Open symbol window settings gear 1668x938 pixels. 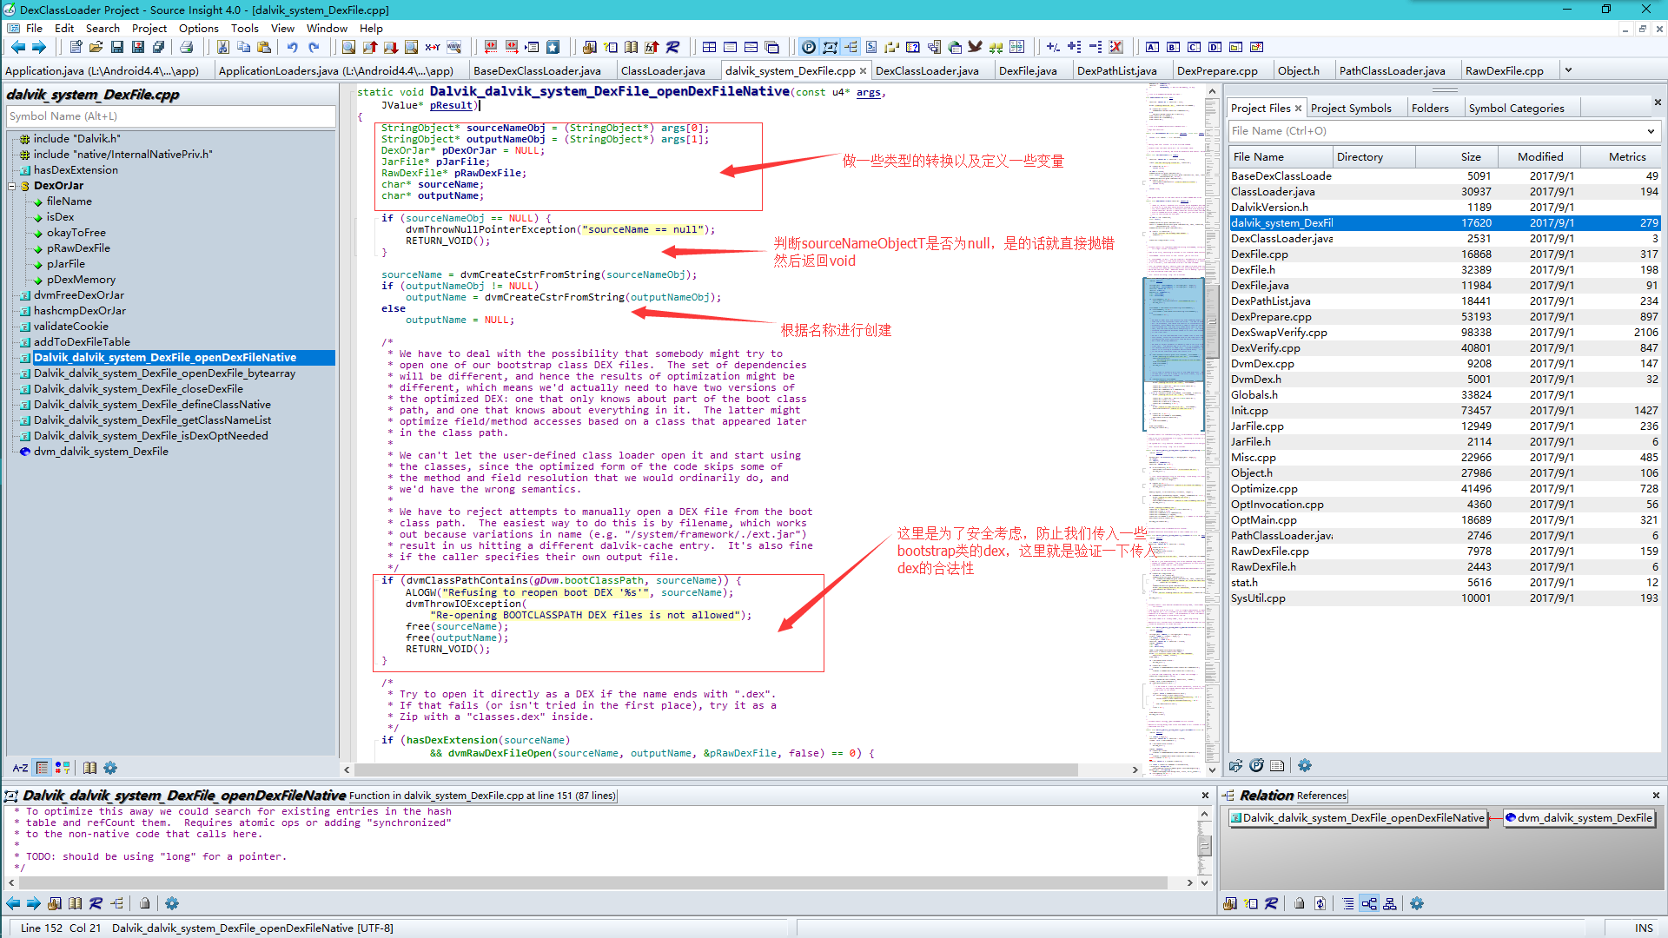[110, 768]
